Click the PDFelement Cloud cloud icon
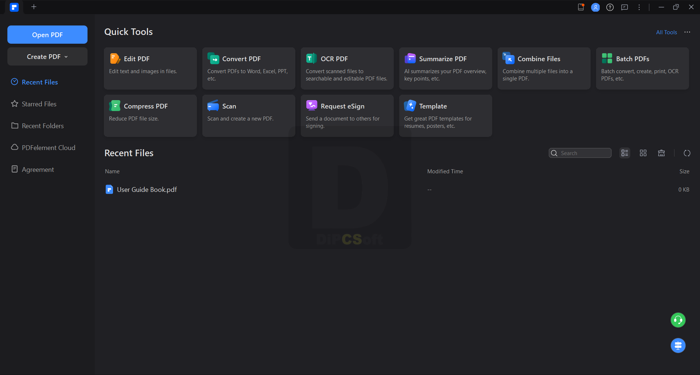Viewport: 700px width, 375px height. tap(15, 147)
